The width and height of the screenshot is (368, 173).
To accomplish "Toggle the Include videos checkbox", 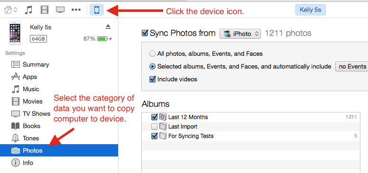I will tap(153, 79).
